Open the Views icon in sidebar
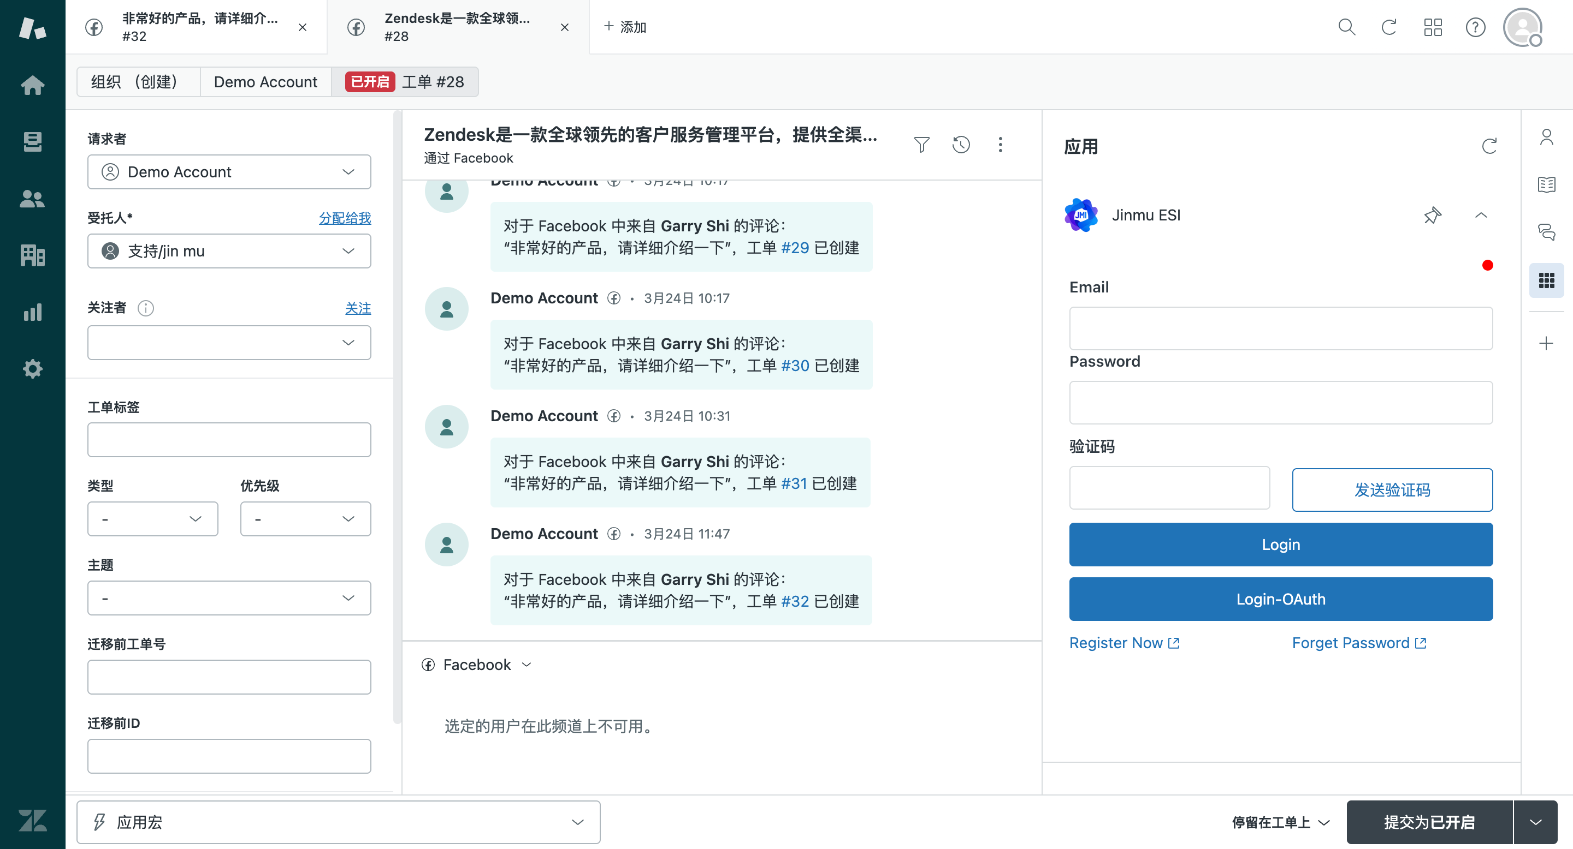1573x849 pixels. coord(32,141)
